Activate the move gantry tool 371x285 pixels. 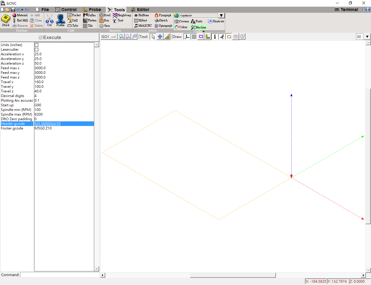click(x=160, y=36)
